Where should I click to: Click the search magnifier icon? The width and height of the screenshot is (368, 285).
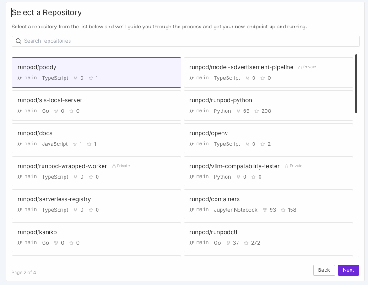point(18,41)
